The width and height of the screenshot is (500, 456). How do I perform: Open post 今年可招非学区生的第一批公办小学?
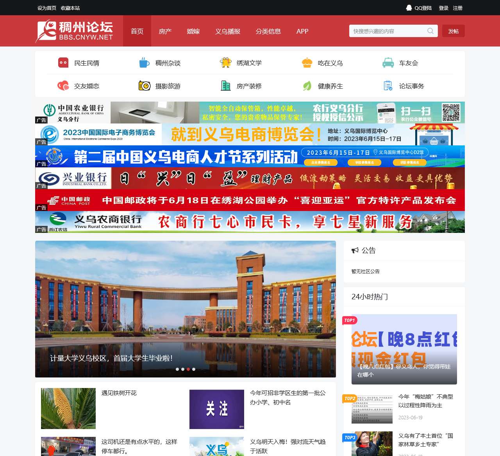288,397
